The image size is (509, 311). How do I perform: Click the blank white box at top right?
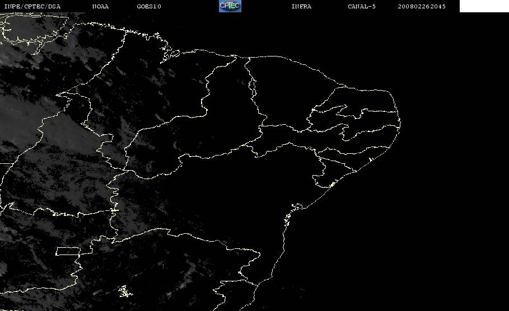click(x=484, y=6)
